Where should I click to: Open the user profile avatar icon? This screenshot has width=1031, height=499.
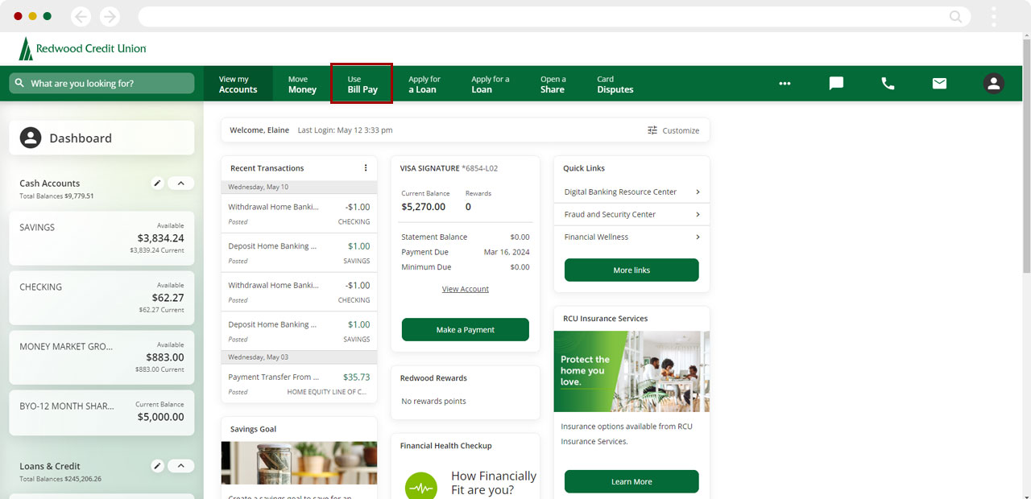tap(994, 83)
